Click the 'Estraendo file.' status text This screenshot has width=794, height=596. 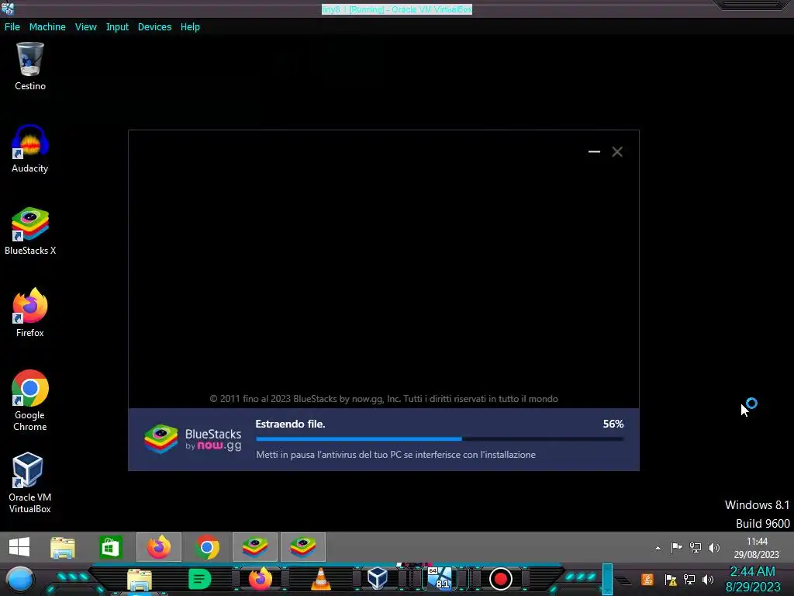(290, 424)
